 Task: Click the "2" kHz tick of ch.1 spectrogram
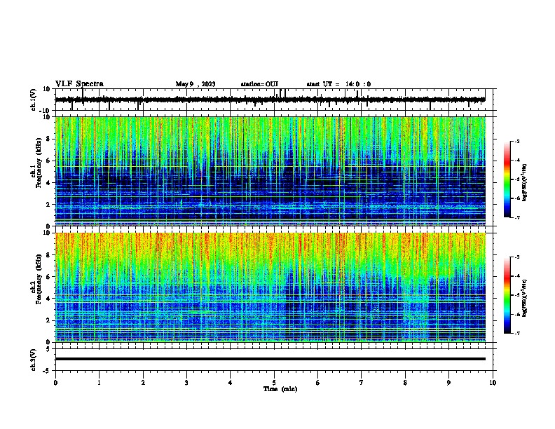49,205
